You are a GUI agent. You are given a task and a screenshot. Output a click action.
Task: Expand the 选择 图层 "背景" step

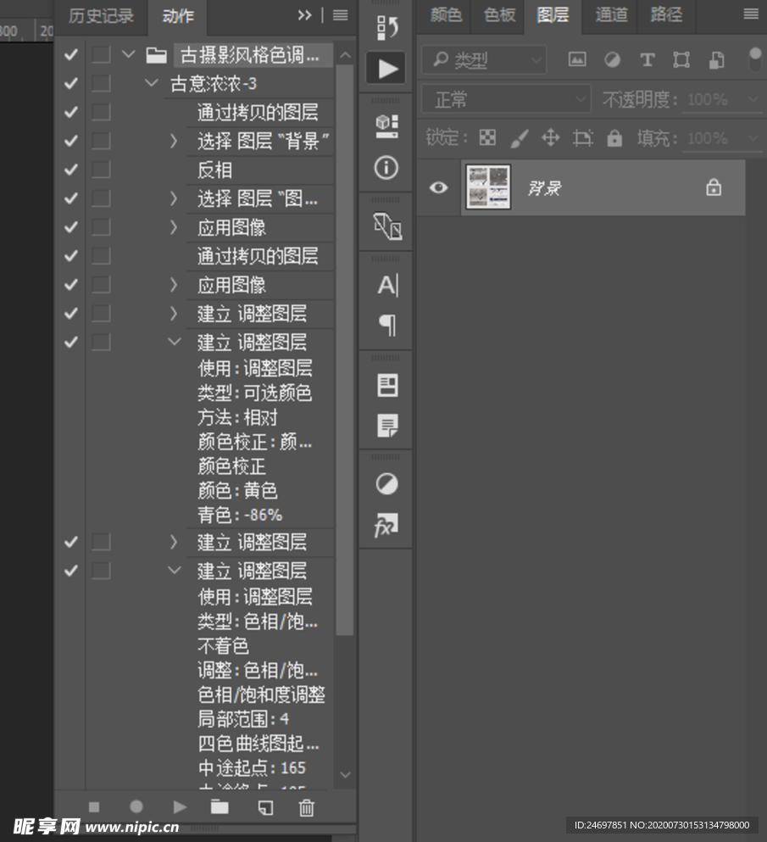pyautogui.click(x=174, y=141)
